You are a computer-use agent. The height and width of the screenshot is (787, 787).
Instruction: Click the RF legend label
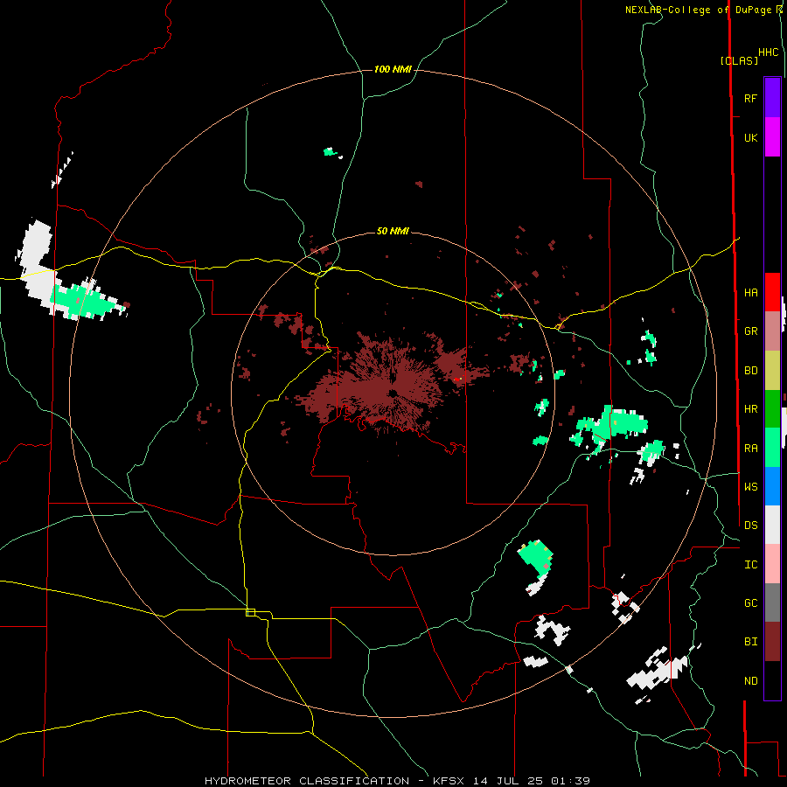click(x=750, y=98)
